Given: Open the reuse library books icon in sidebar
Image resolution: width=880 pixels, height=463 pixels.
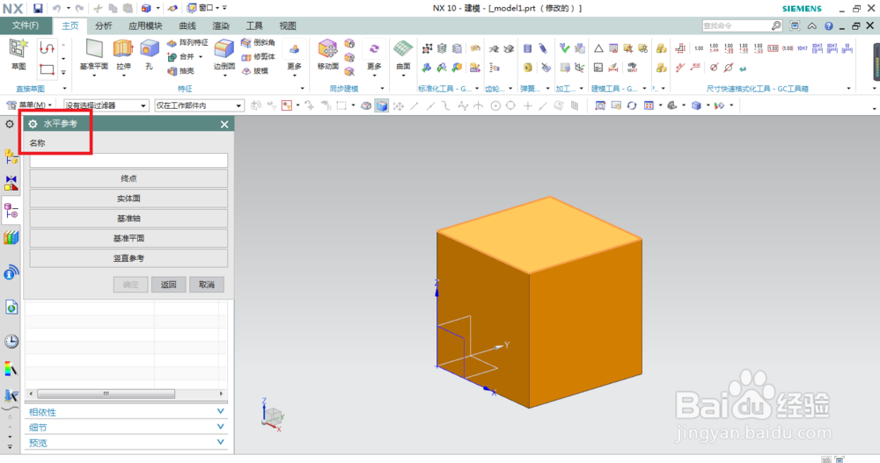Looking at the screenshot, I should click(11, 238).
